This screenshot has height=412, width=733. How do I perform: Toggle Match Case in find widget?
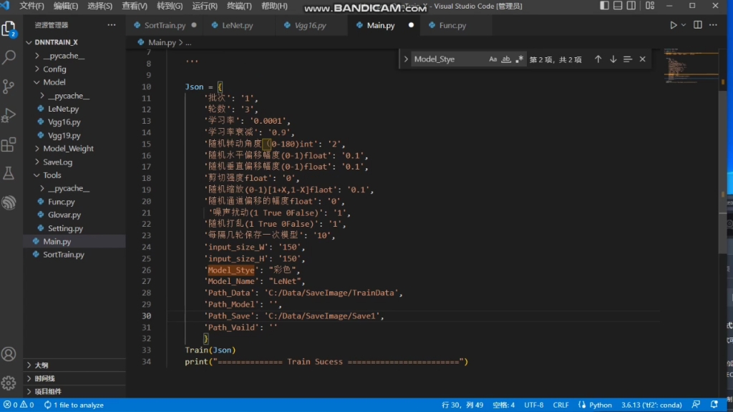pyautogui.click(x=493, y=59)
